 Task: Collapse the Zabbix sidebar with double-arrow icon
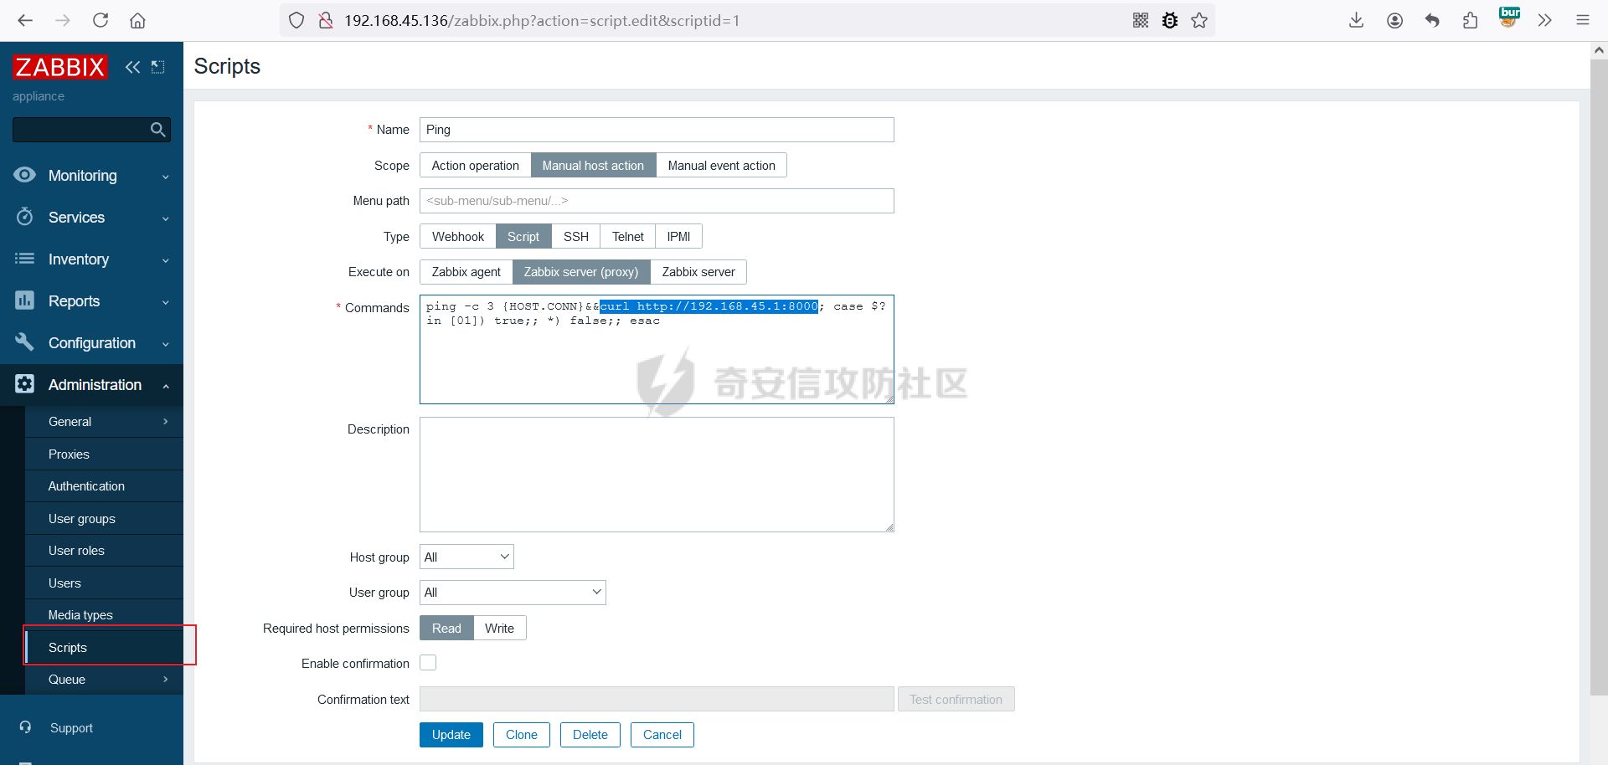132,67
